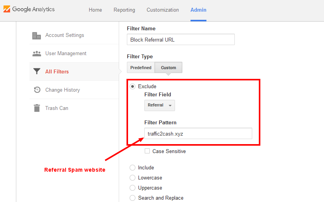Click the Filter Name heading text
The image size is (324, 202).
pyautogui.click(x=141, y=29)
